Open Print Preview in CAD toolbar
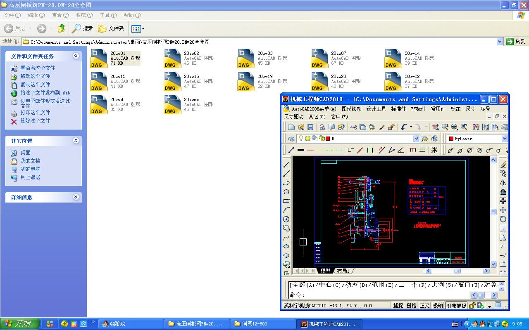This screenshot has width=529, height=330. 331,127
